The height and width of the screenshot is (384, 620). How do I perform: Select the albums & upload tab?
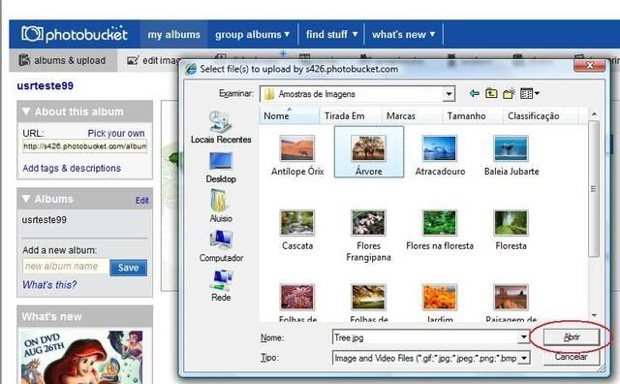coord(63,60)
